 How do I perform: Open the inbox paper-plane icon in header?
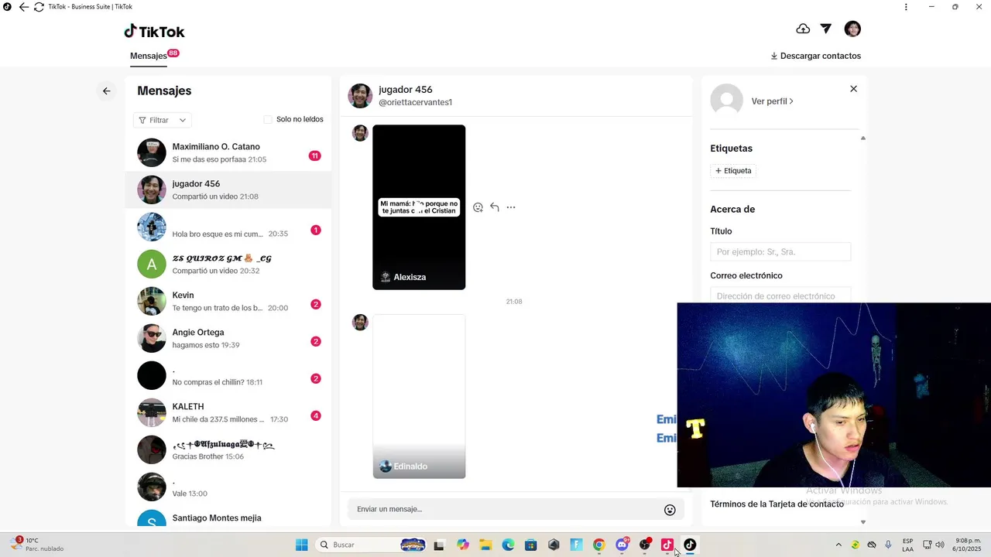tap(826, 29)
